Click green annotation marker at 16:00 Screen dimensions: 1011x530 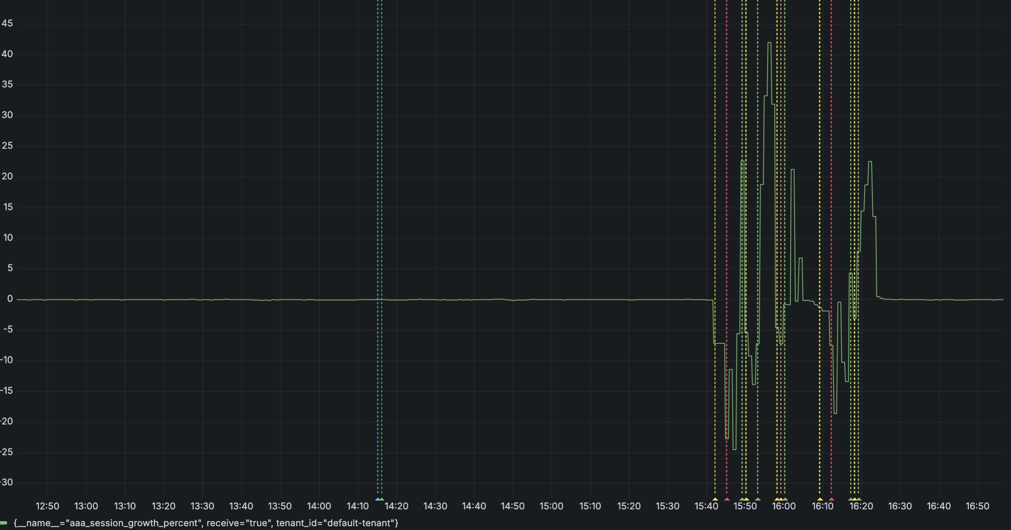(785, 500)
